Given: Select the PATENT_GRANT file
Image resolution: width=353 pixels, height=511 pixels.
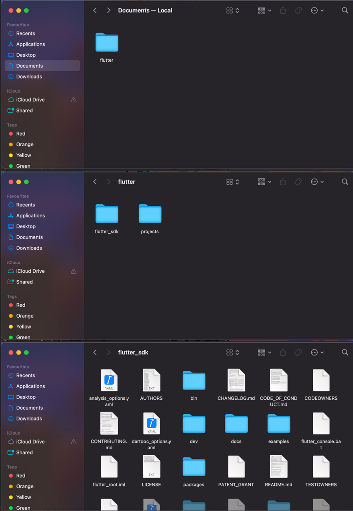Looking at the screenshot, I should [x=236, y=467].
